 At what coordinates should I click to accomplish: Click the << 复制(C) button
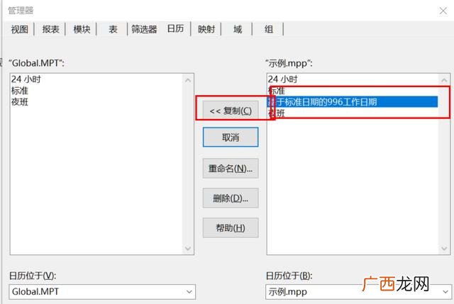click(x=231, y=111)
